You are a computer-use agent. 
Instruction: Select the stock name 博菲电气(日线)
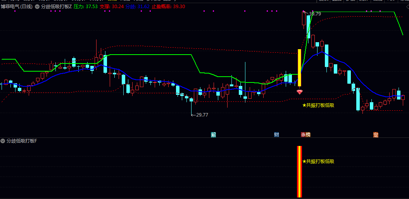[17, 7]
